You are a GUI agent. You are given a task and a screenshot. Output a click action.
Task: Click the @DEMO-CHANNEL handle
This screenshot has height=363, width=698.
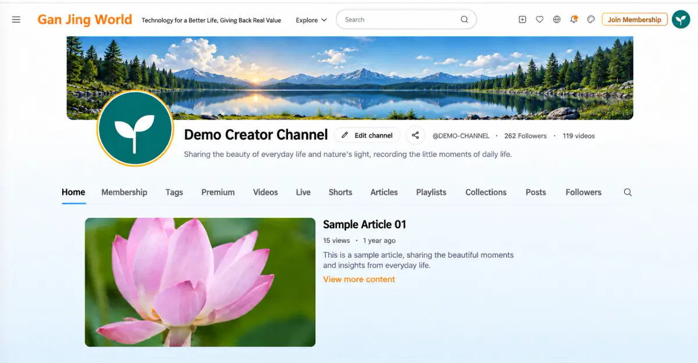click(461, 136)
